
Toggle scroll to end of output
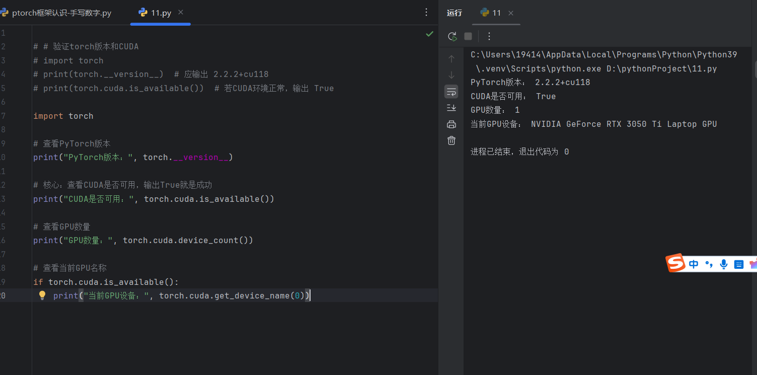pos(451,108)
